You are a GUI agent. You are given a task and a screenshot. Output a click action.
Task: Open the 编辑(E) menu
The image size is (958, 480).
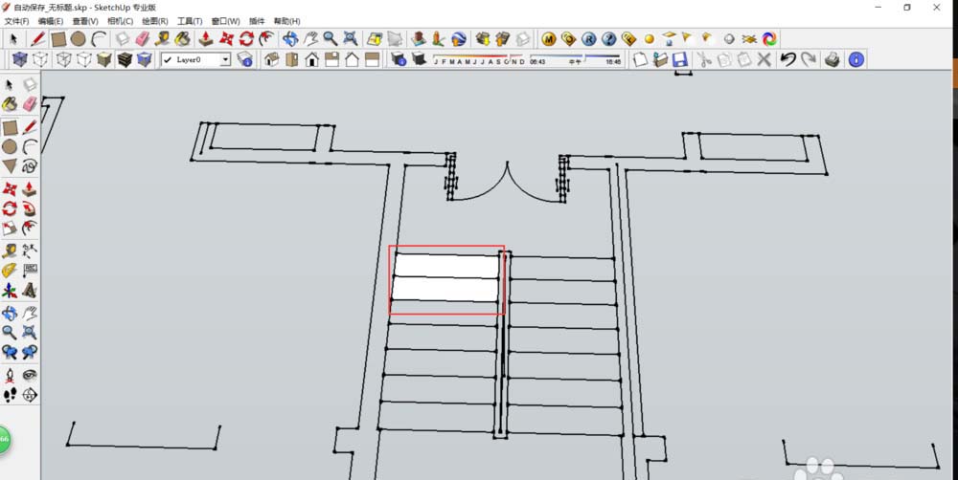click(52, 21)
